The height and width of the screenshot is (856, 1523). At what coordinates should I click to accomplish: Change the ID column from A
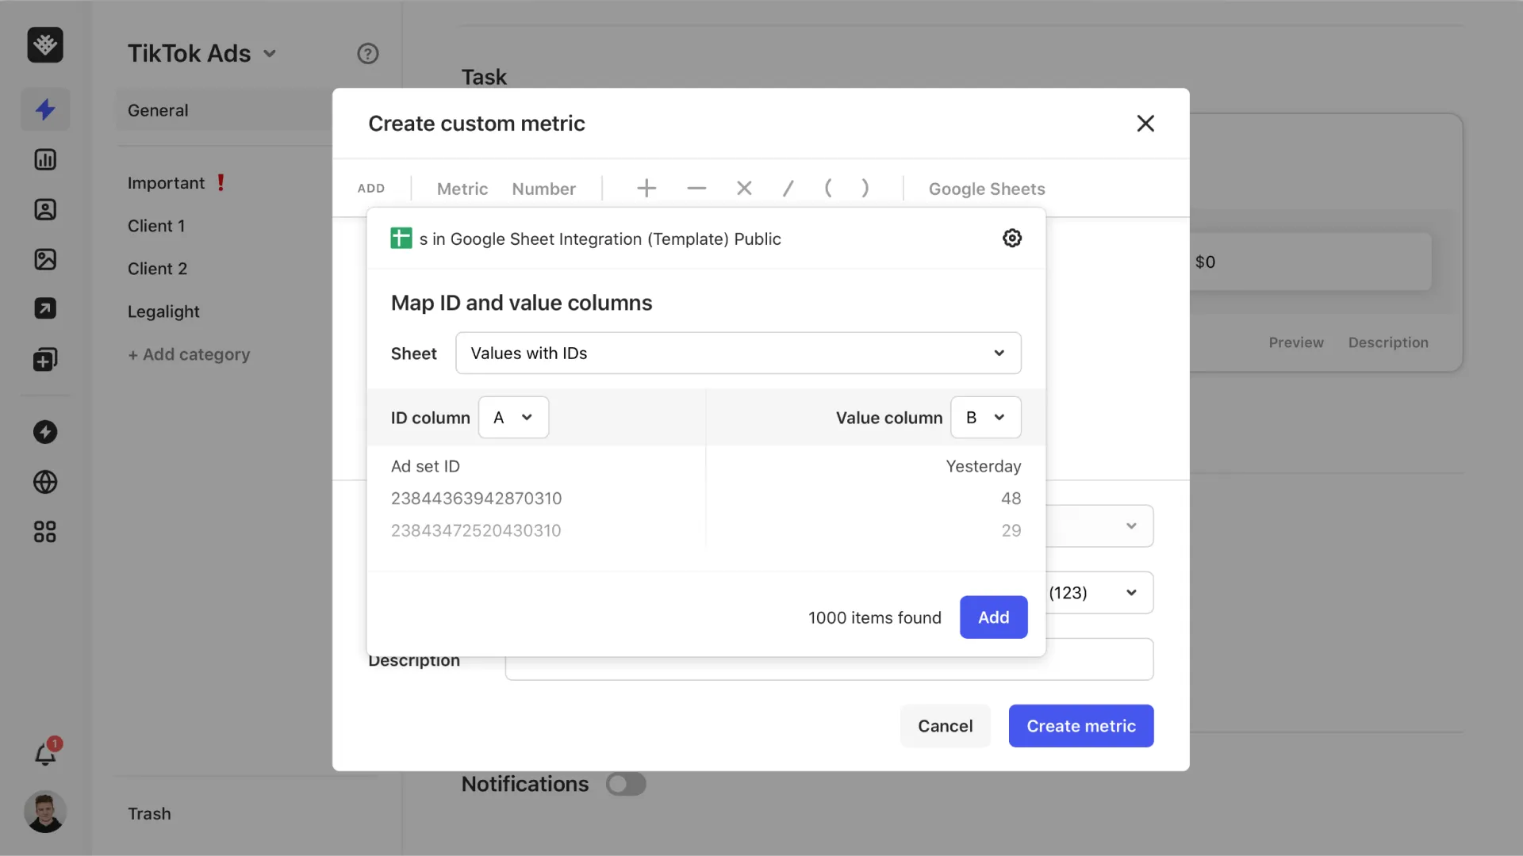[x=513, y=417]
